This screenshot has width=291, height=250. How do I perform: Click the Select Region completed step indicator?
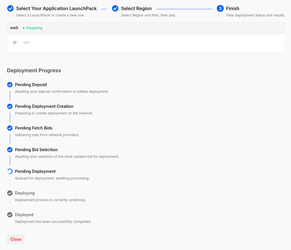115,8
